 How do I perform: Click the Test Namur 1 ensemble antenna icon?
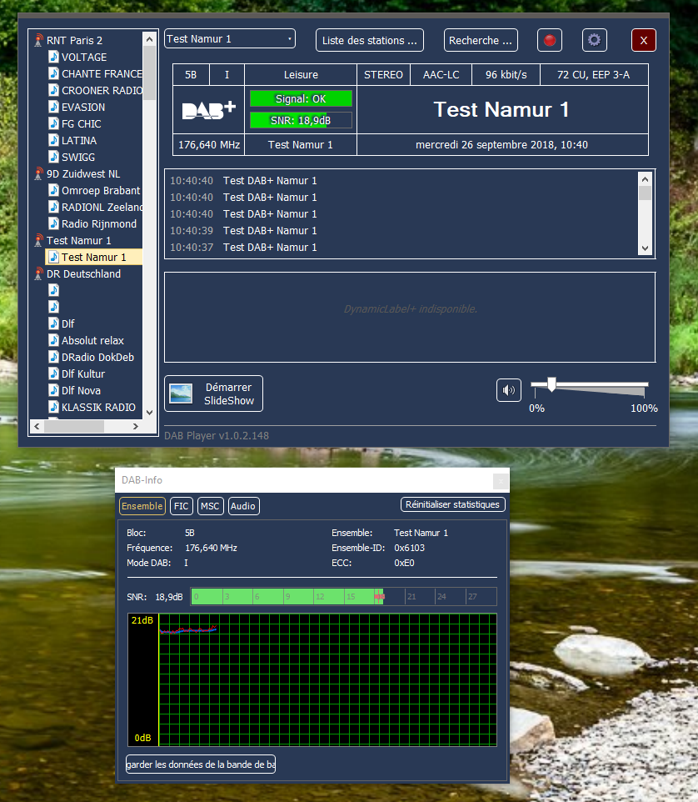(x=38, y=240)
